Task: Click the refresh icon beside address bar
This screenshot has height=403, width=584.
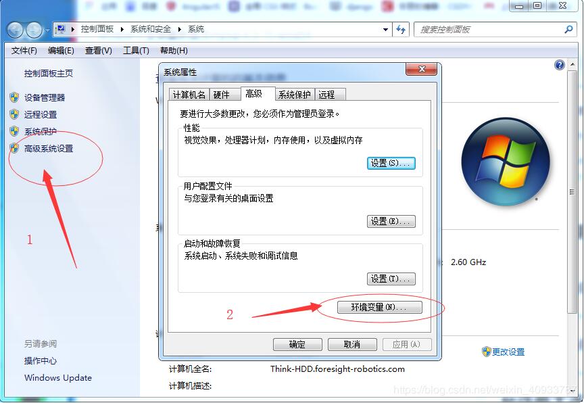Action: tap(401, 30)
